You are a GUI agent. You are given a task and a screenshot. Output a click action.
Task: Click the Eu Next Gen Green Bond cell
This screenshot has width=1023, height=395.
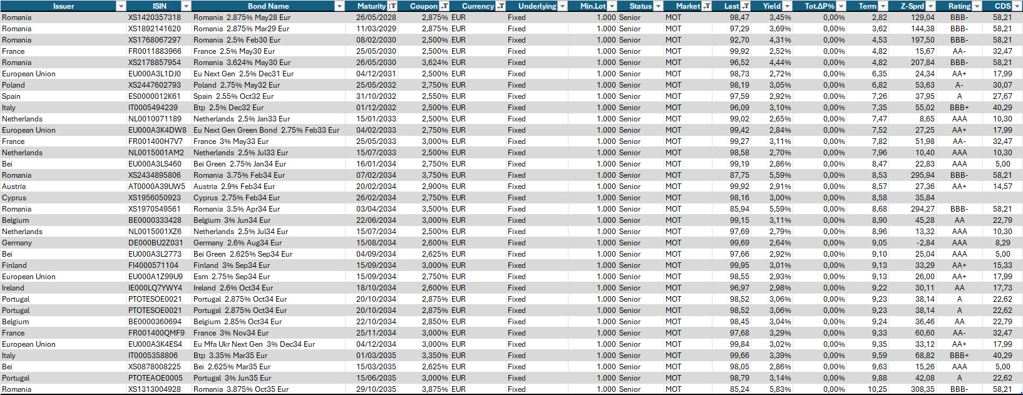tap(266, 130)
